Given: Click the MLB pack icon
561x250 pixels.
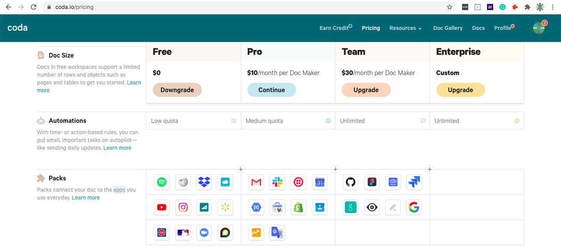Looking at the screenshot, I should [183, 233].
